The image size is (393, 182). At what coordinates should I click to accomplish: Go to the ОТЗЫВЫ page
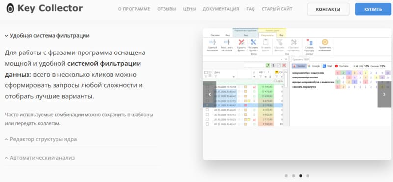167,9
